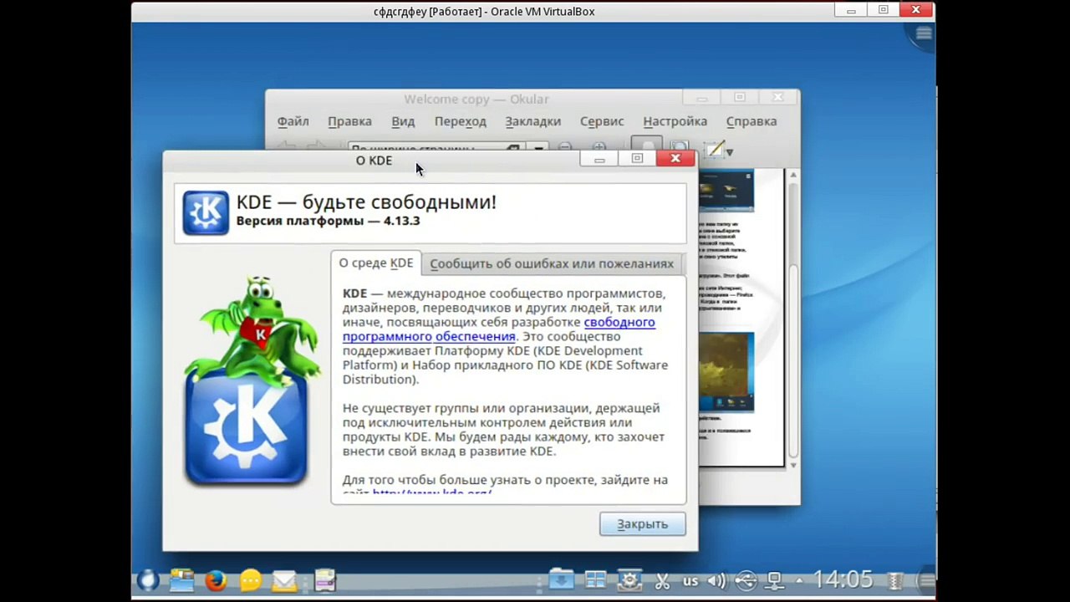Open the 'Сервис' menu in Okular
This screenshot has height=602, width=1070.
point(602,121)
